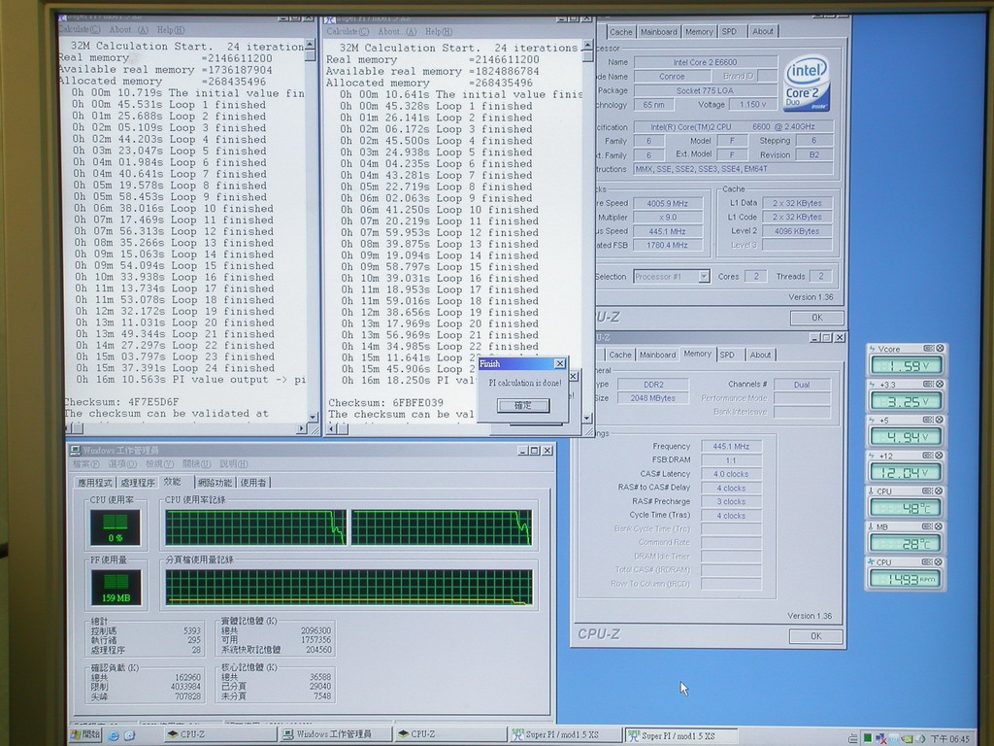
Task: Confirm the PI calculation done dialog
Action: click(x=522, y=405)
